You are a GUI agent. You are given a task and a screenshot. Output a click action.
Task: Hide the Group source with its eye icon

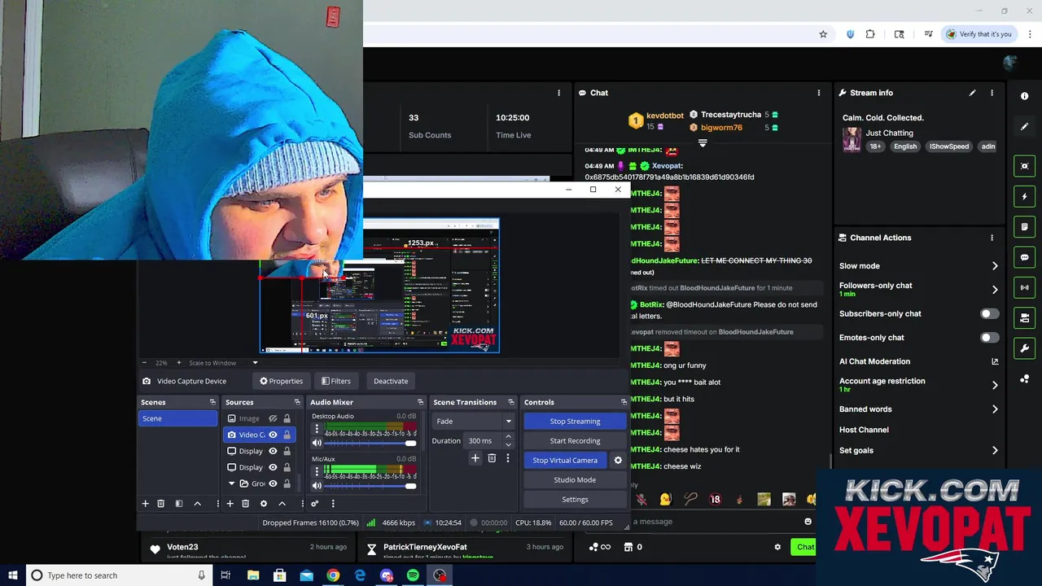tap(273, 483)
